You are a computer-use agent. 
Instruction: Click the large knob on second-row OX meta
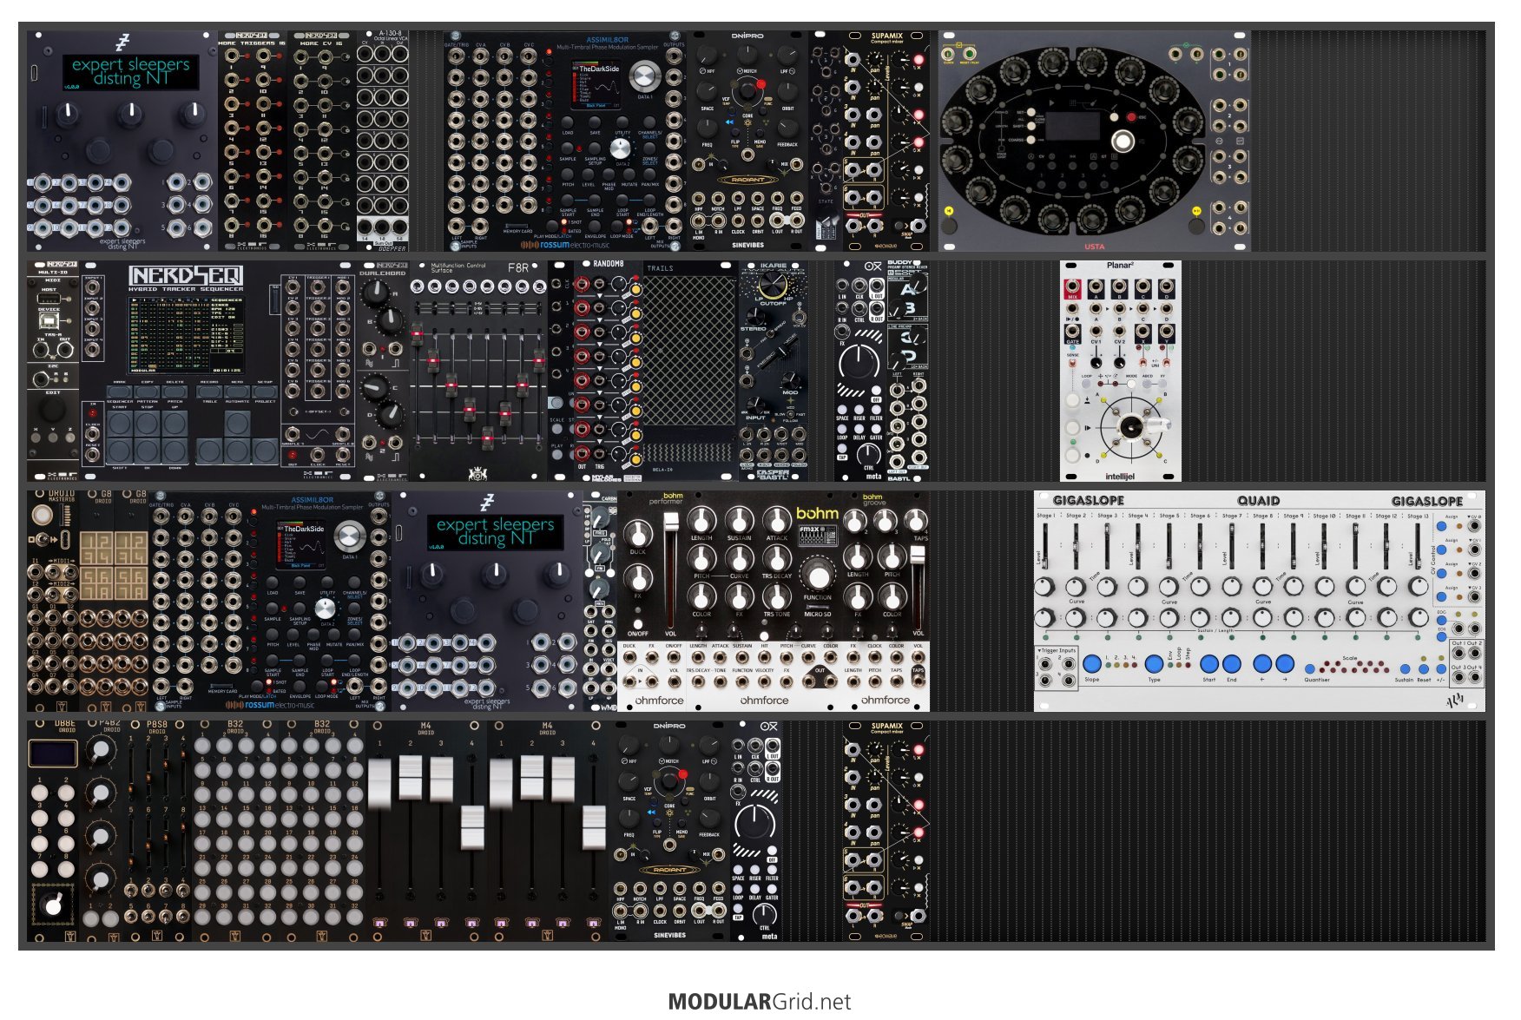pos(859,361)
